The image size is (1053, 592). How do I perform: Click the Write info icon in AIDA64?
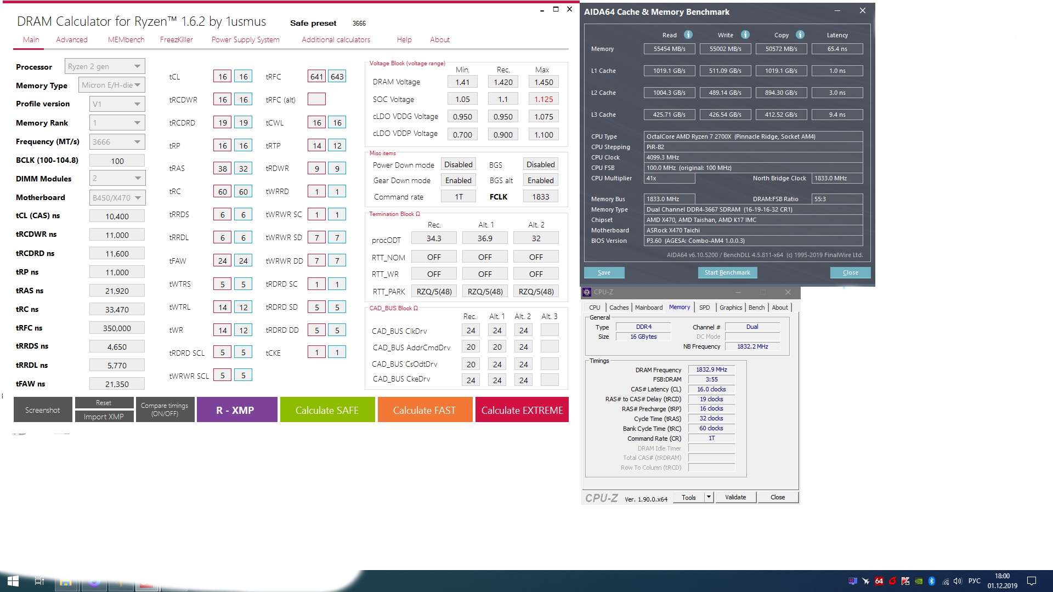pos(745,35)
